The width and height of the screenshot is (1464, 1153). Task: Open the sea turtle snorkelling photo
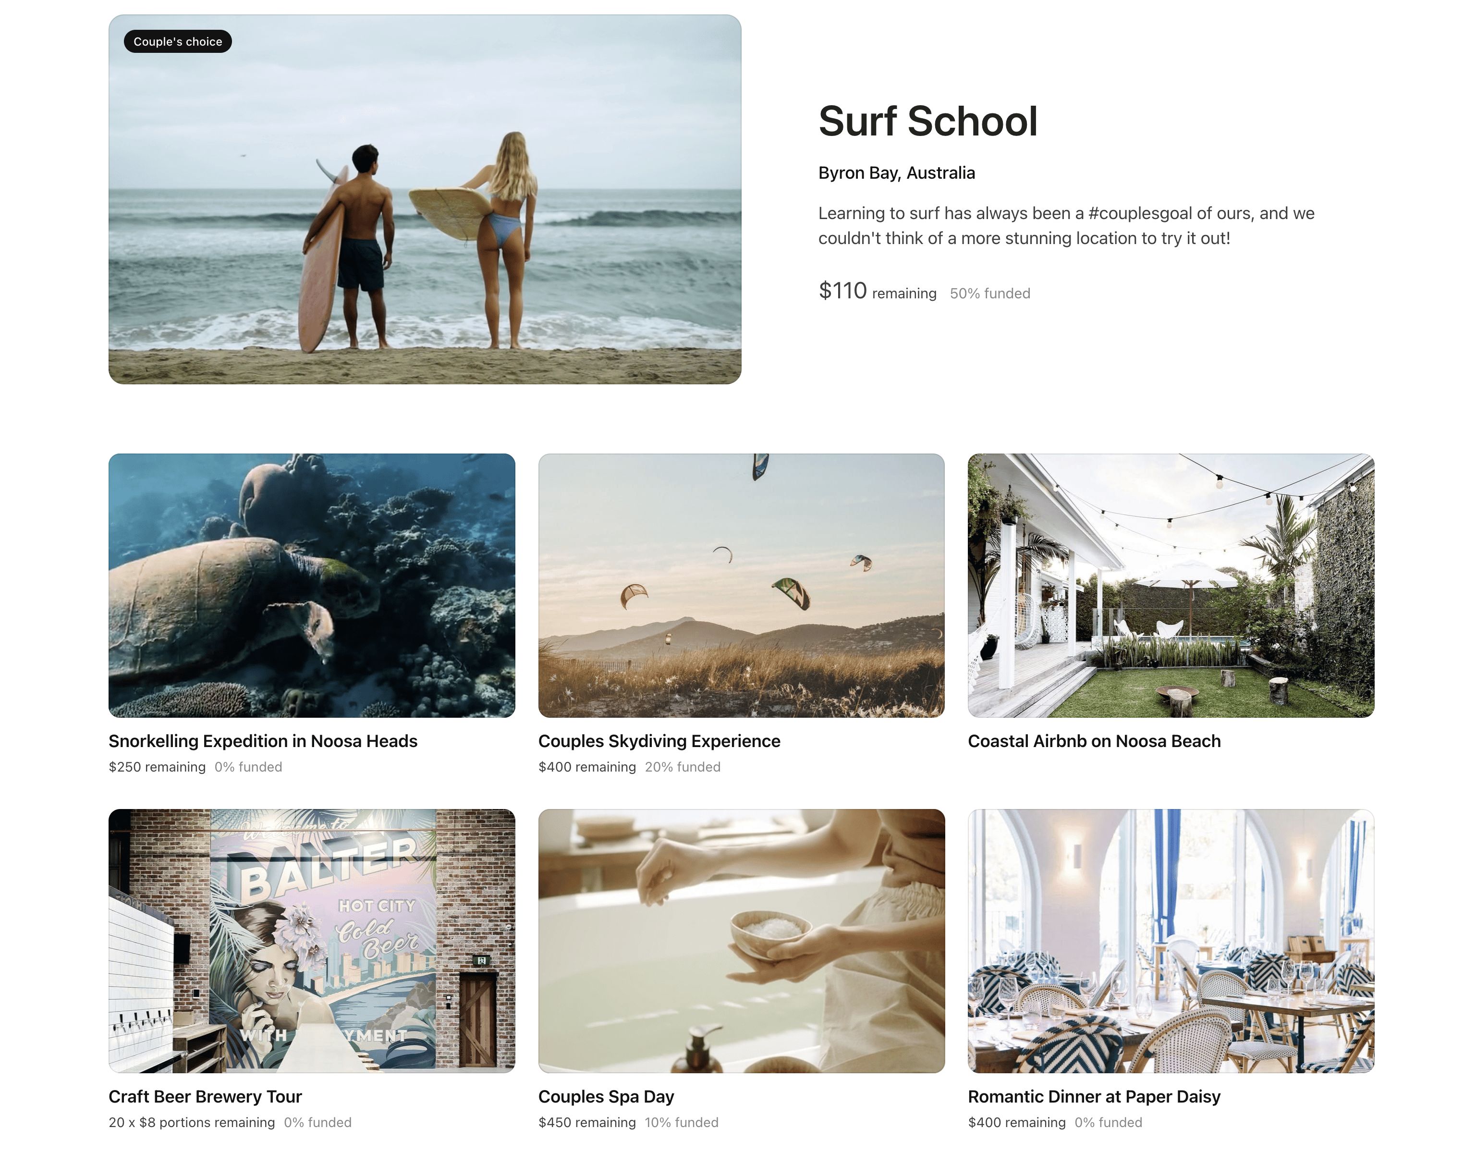click(x=312, y=585)
